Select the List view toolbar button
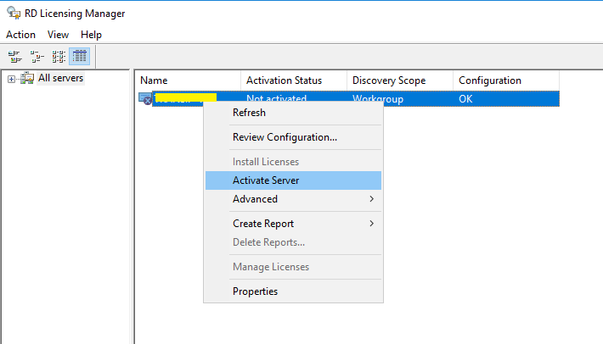603x344 pixels. 59,57
